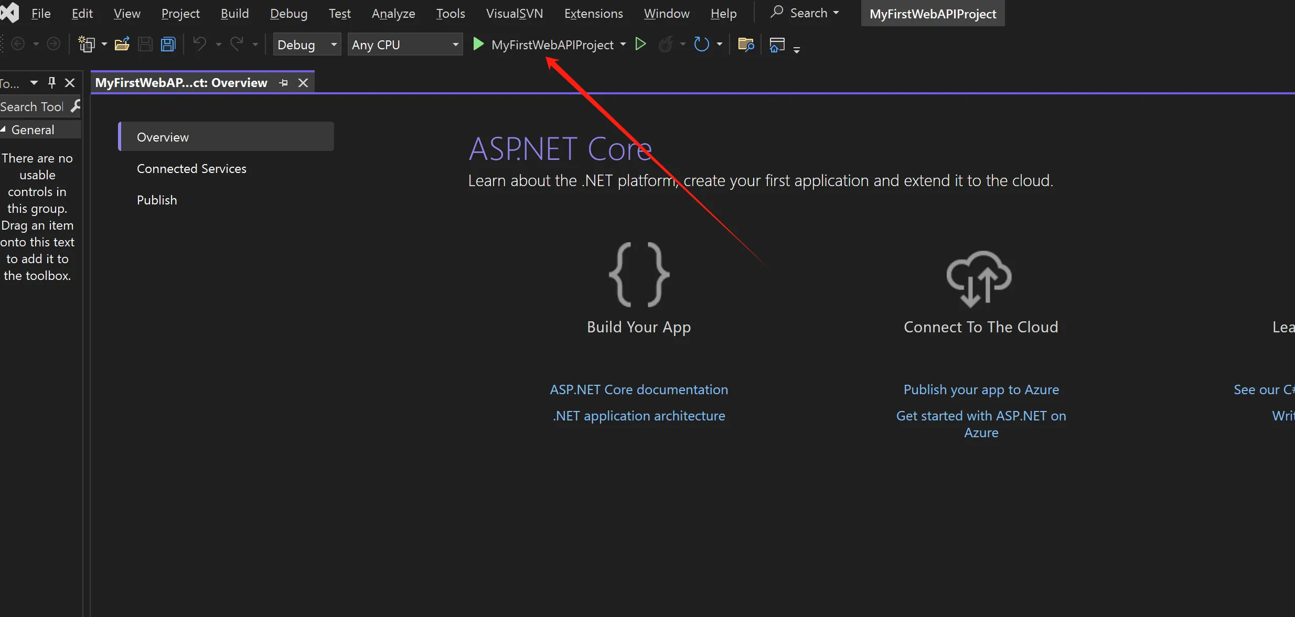Close the Overview document tab
The height and width of the screenshot is (617, 1295).
(x=303, y=83)
